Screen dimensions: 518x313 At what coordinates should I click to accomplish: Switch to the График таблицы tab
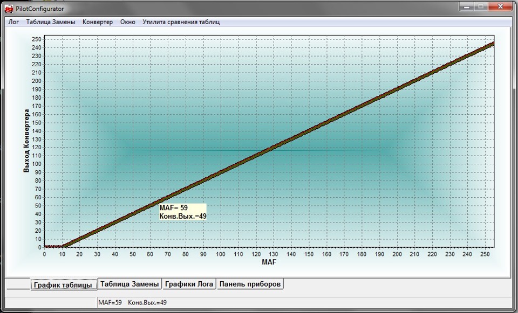[x=64, y=284]
